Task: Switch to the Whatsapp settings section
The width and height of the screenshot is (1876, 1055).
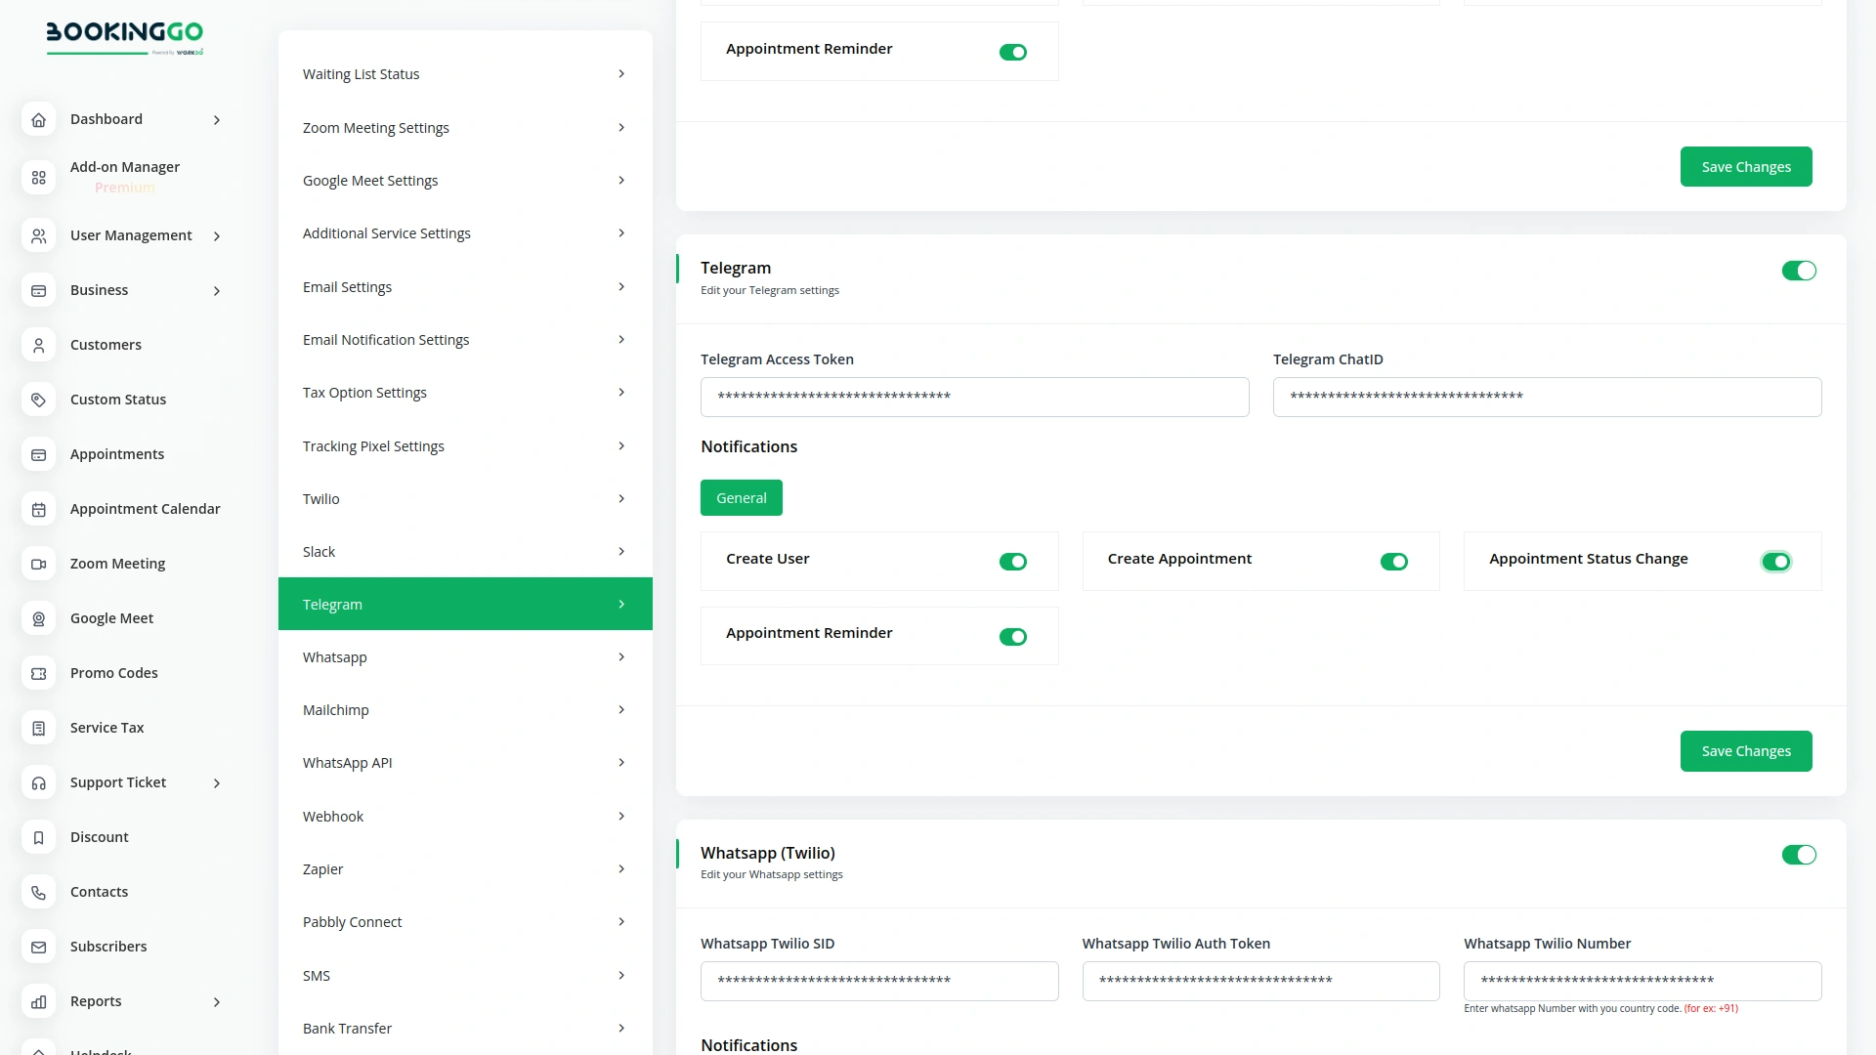Action: point(465,656)
